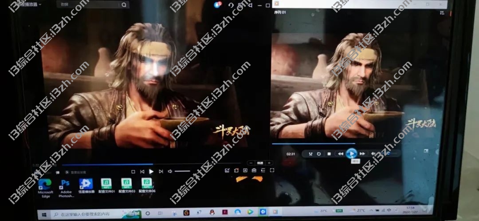Open Microsoft Edge desktop shortcut

(x=45, y=188)
